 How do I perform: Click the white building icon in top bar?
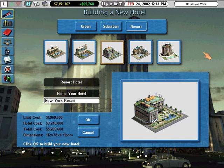click(36, 4)
